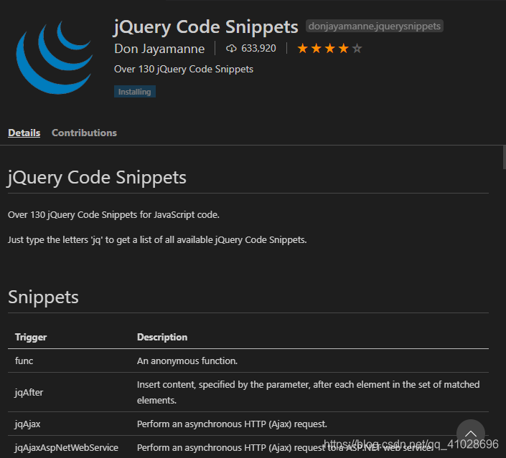The width and height of the screenshot is (506, 458).
Task: Click the jQuery extension logo icon
Action: pos(55,57)
